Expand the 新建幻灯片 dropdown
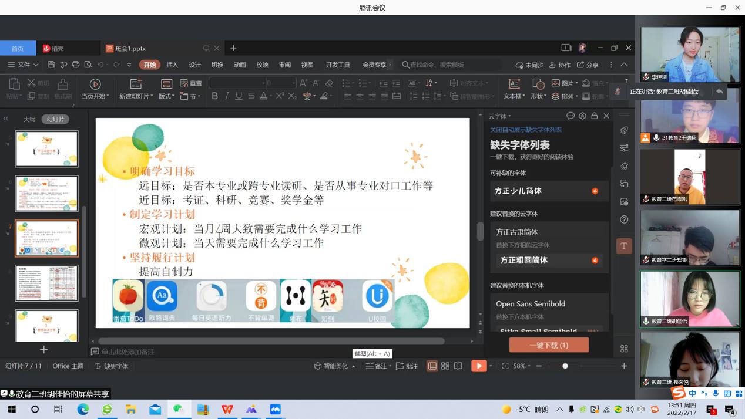The height and width of the screenshot is (419, 745). (x=136, y=96)
